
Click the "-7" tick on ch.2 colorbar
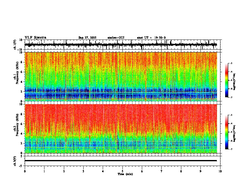pyautogui.click(x=231, y=149)
